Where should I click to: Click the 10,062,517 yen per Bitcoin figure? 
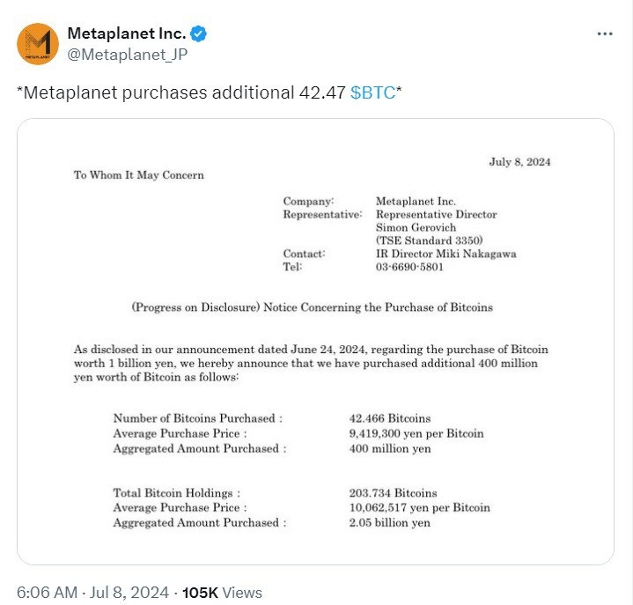[419, 508]
